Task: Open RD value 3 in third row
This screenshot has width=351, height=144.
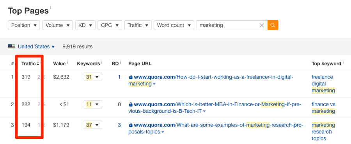Action: (x=119, y=125)
